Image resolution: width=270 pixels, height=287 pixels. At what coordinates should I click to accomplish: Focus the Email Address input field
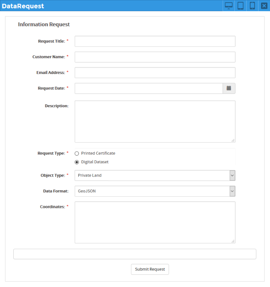click(155, 73)
